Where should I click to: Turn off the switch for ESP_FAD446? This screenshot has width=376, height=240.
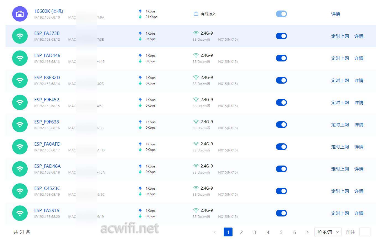[x=281, y=58]
